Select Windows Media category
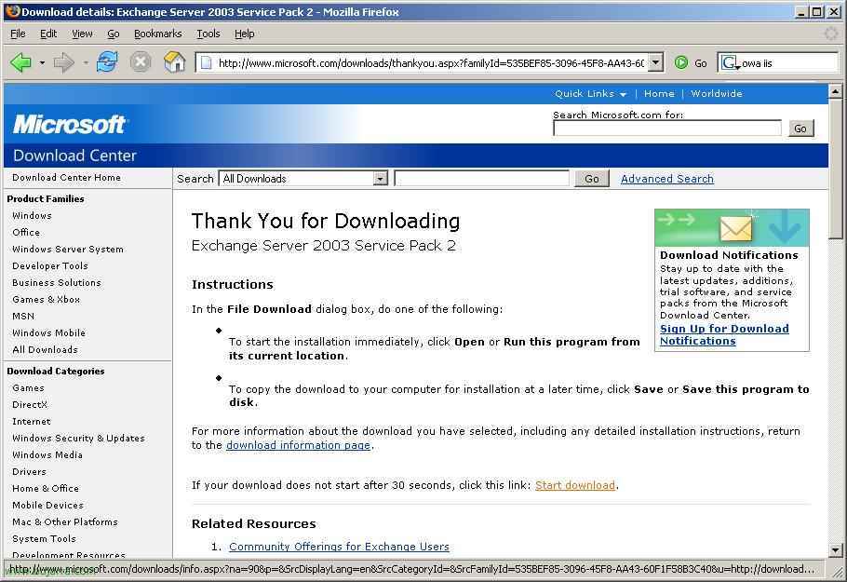 click(47, 454)
